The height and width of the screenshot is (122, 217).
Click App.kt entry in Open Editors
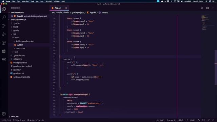coord(29,16)
